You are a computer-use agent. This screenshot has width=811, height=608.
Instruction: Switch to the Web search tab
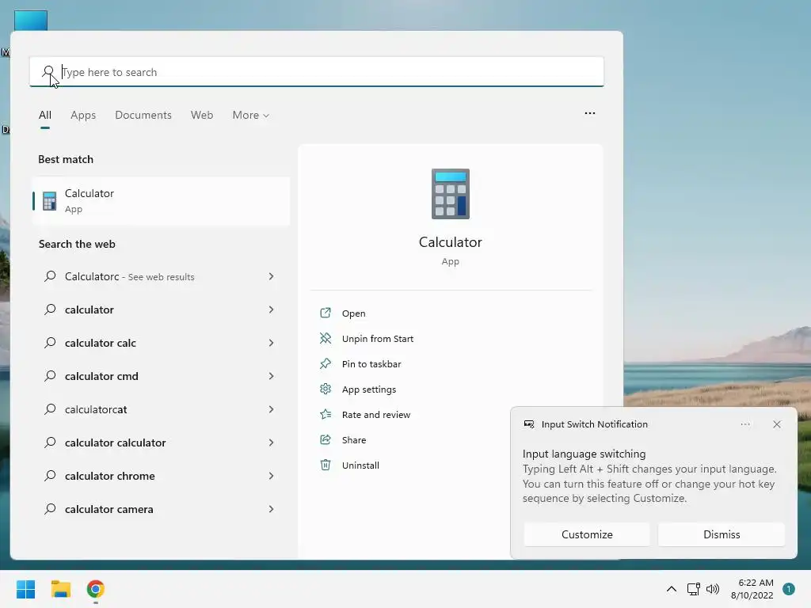click(x=202, y=115)
